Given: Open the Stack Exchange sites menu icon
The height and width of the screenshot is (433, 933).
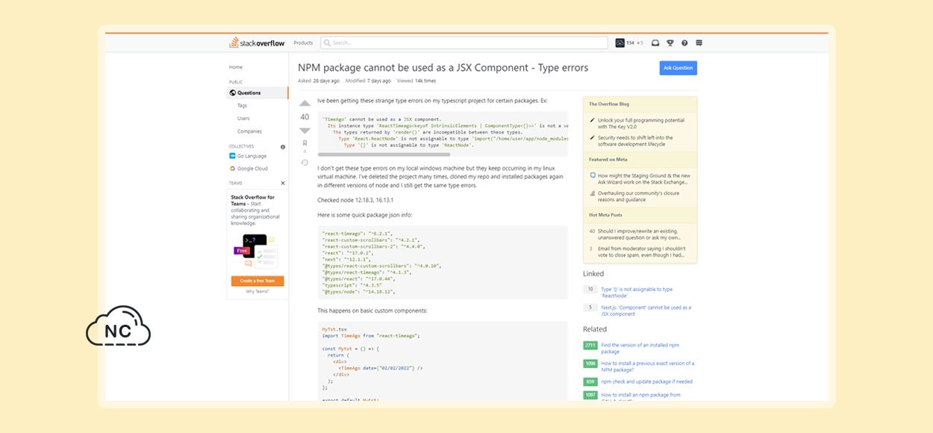Looking at the screenshot, I should (699, 43).
